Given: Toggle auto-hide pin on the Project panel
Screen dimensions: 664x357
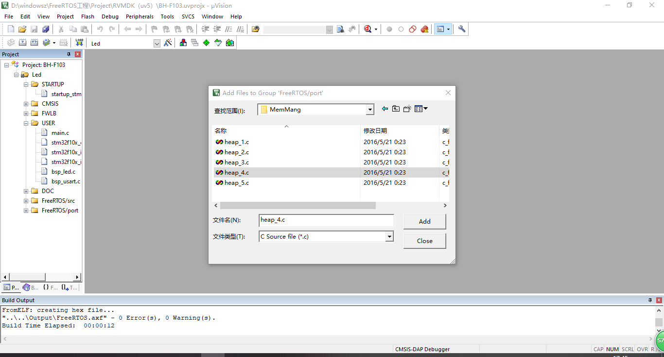Looking at the screenshot, I should pyautogui.click(x=68, y=54).
